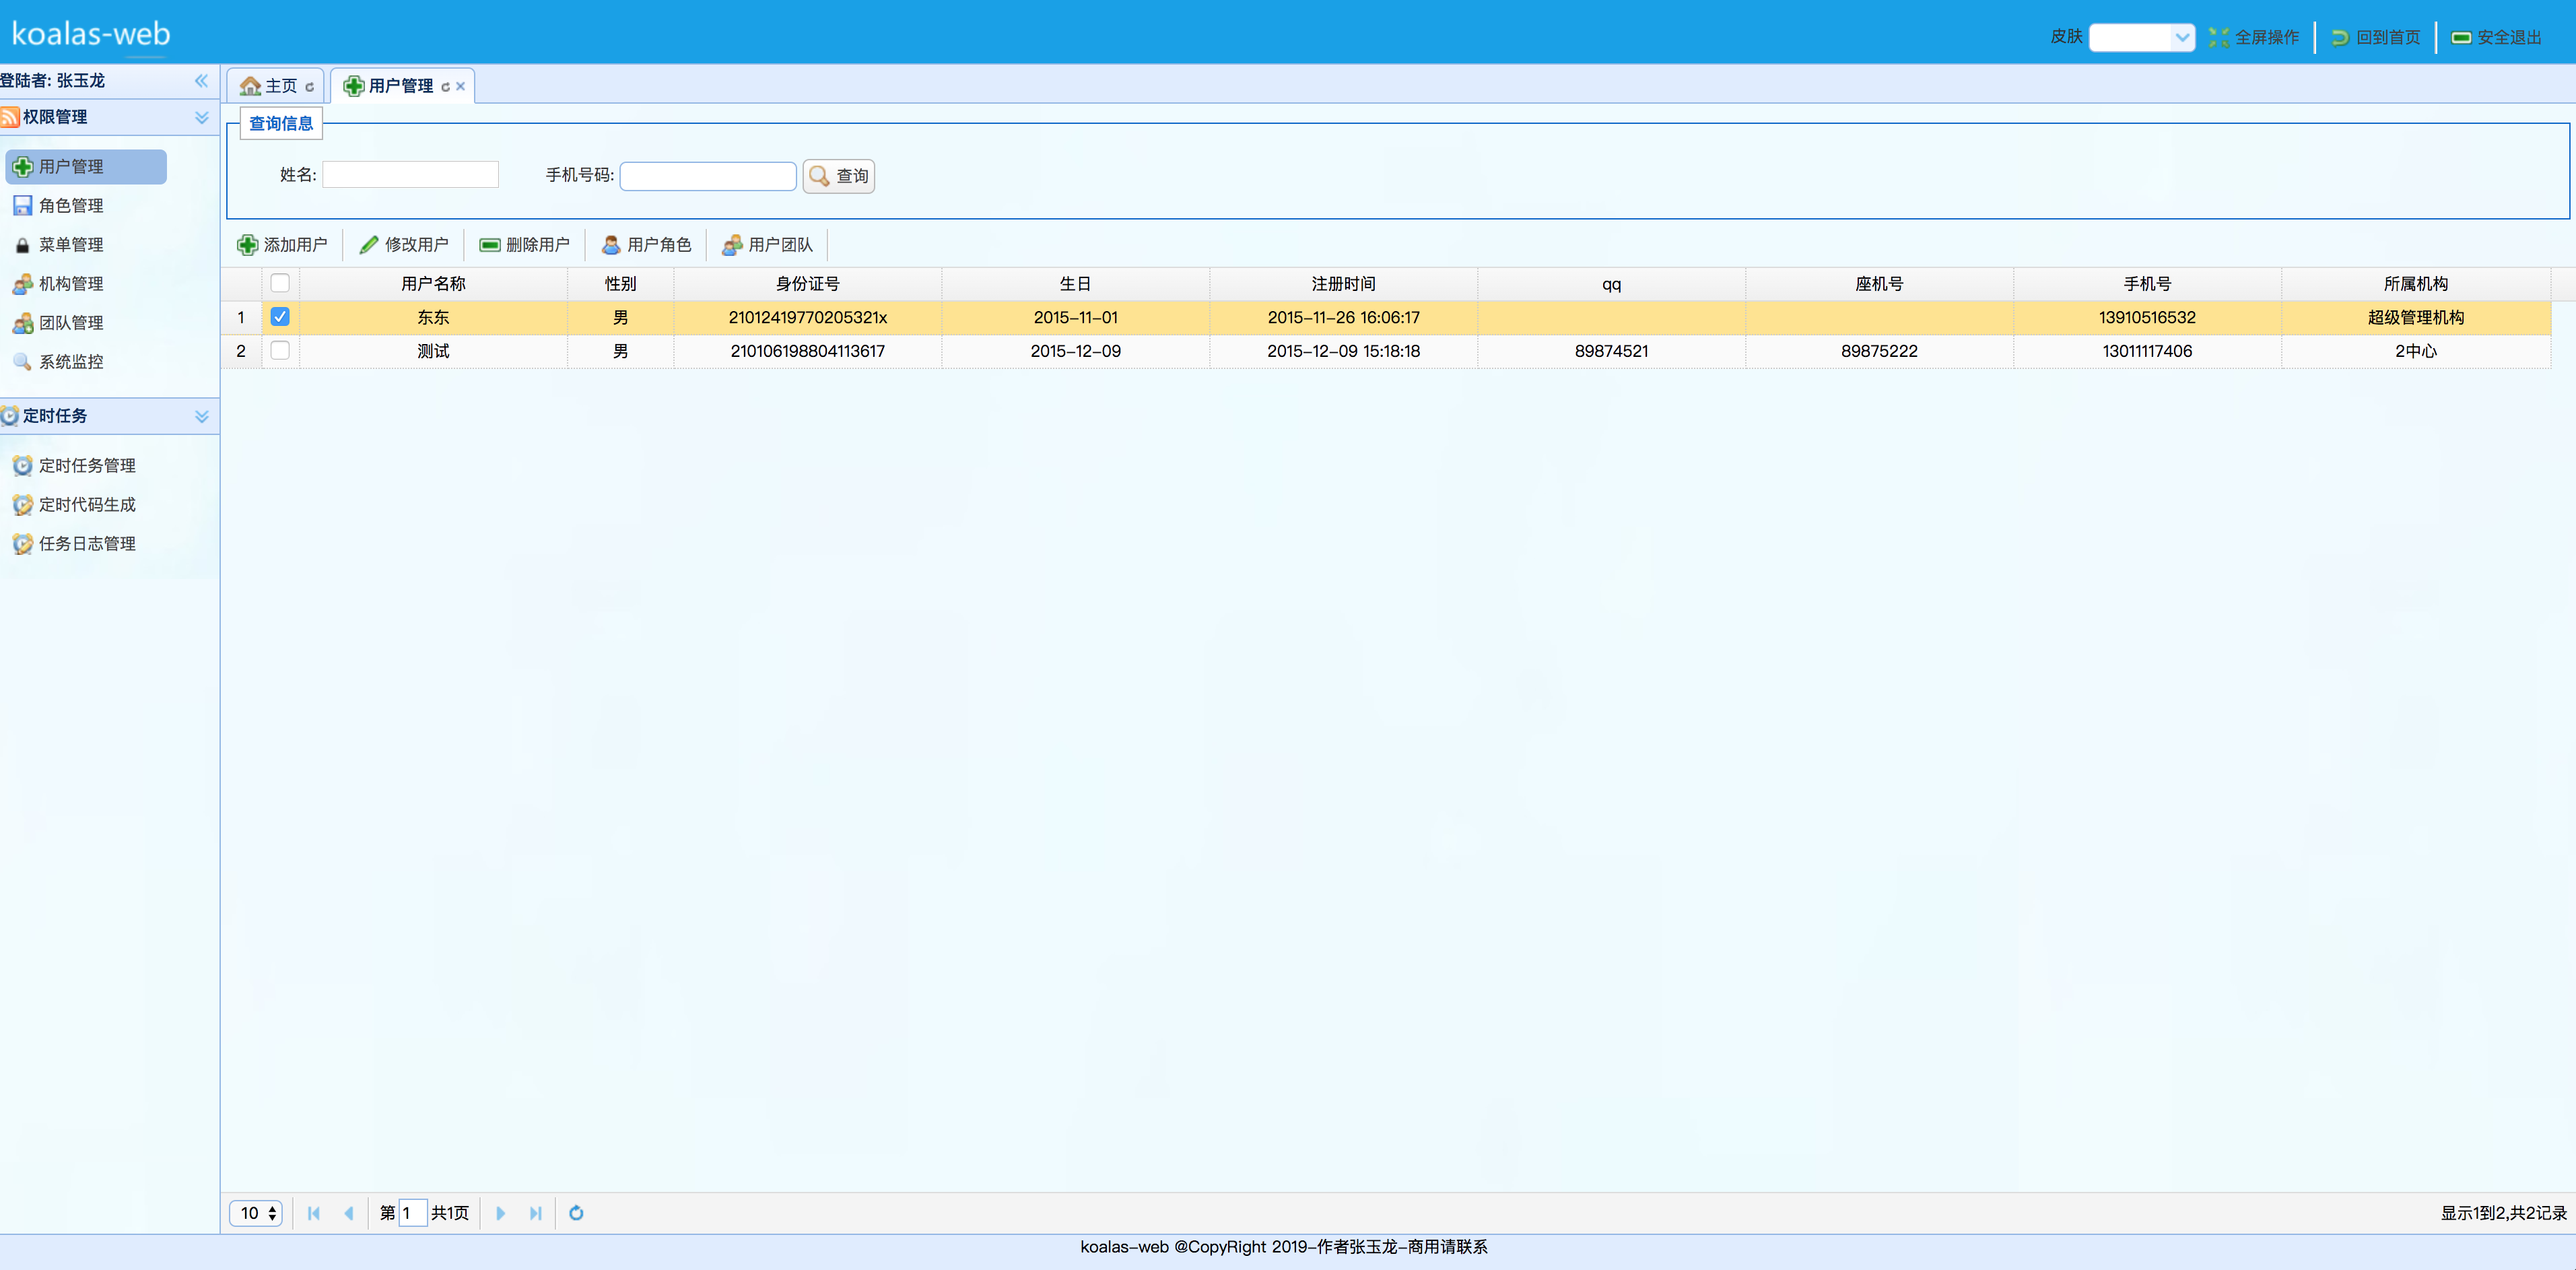The image size is (2576, 1270).
Task: Check the 测试 row checkbox
Action: (x=280, y=351)
